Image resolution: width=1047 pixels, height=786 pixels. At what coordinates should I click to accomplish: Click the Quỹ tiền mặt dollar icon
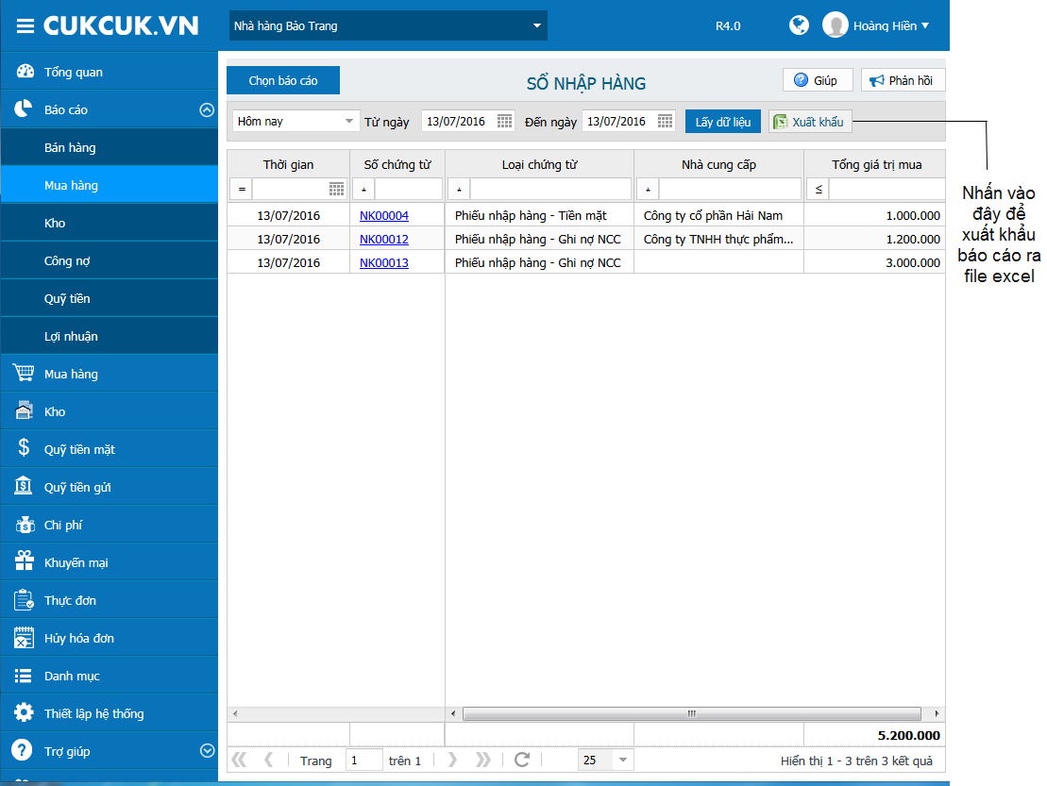(24, 447)
